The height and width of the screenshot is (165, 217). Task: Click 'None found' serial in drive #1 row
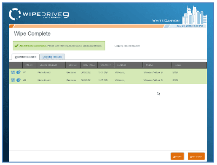point(44,72)
